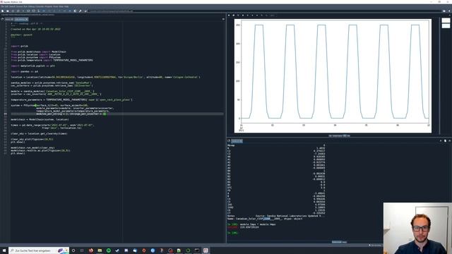This screenshot has width=452, height=254.
Task: Remove the current plot icon
Action: click(x=243, y=15)
